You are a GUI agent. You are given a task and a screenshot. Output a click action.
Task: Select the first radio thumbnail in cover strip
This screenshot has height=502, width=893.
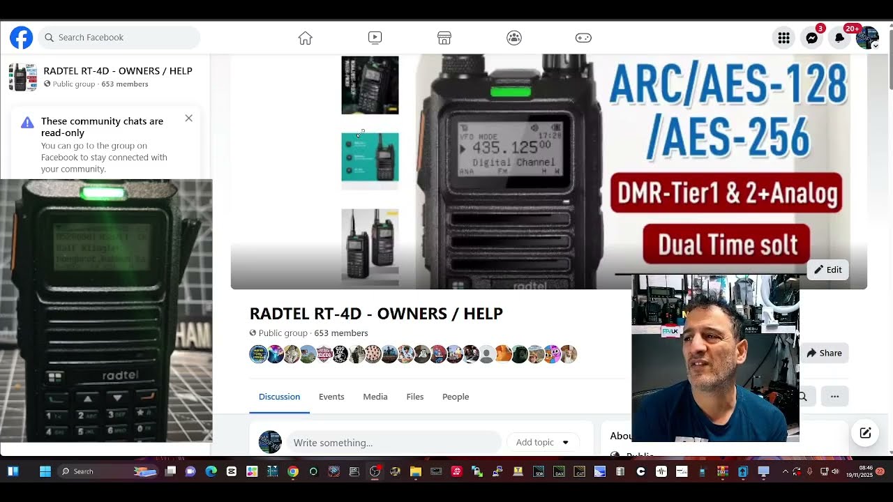tap(370, 85)
